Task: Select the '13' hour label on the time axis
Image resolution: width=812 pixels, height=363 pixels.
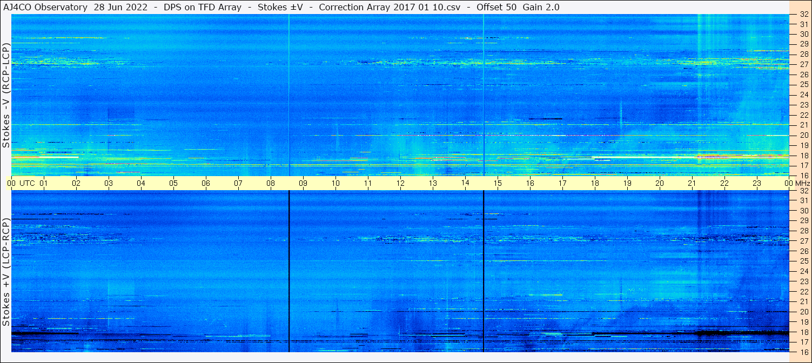Action: pyautogui.click(x=433, y=183)
